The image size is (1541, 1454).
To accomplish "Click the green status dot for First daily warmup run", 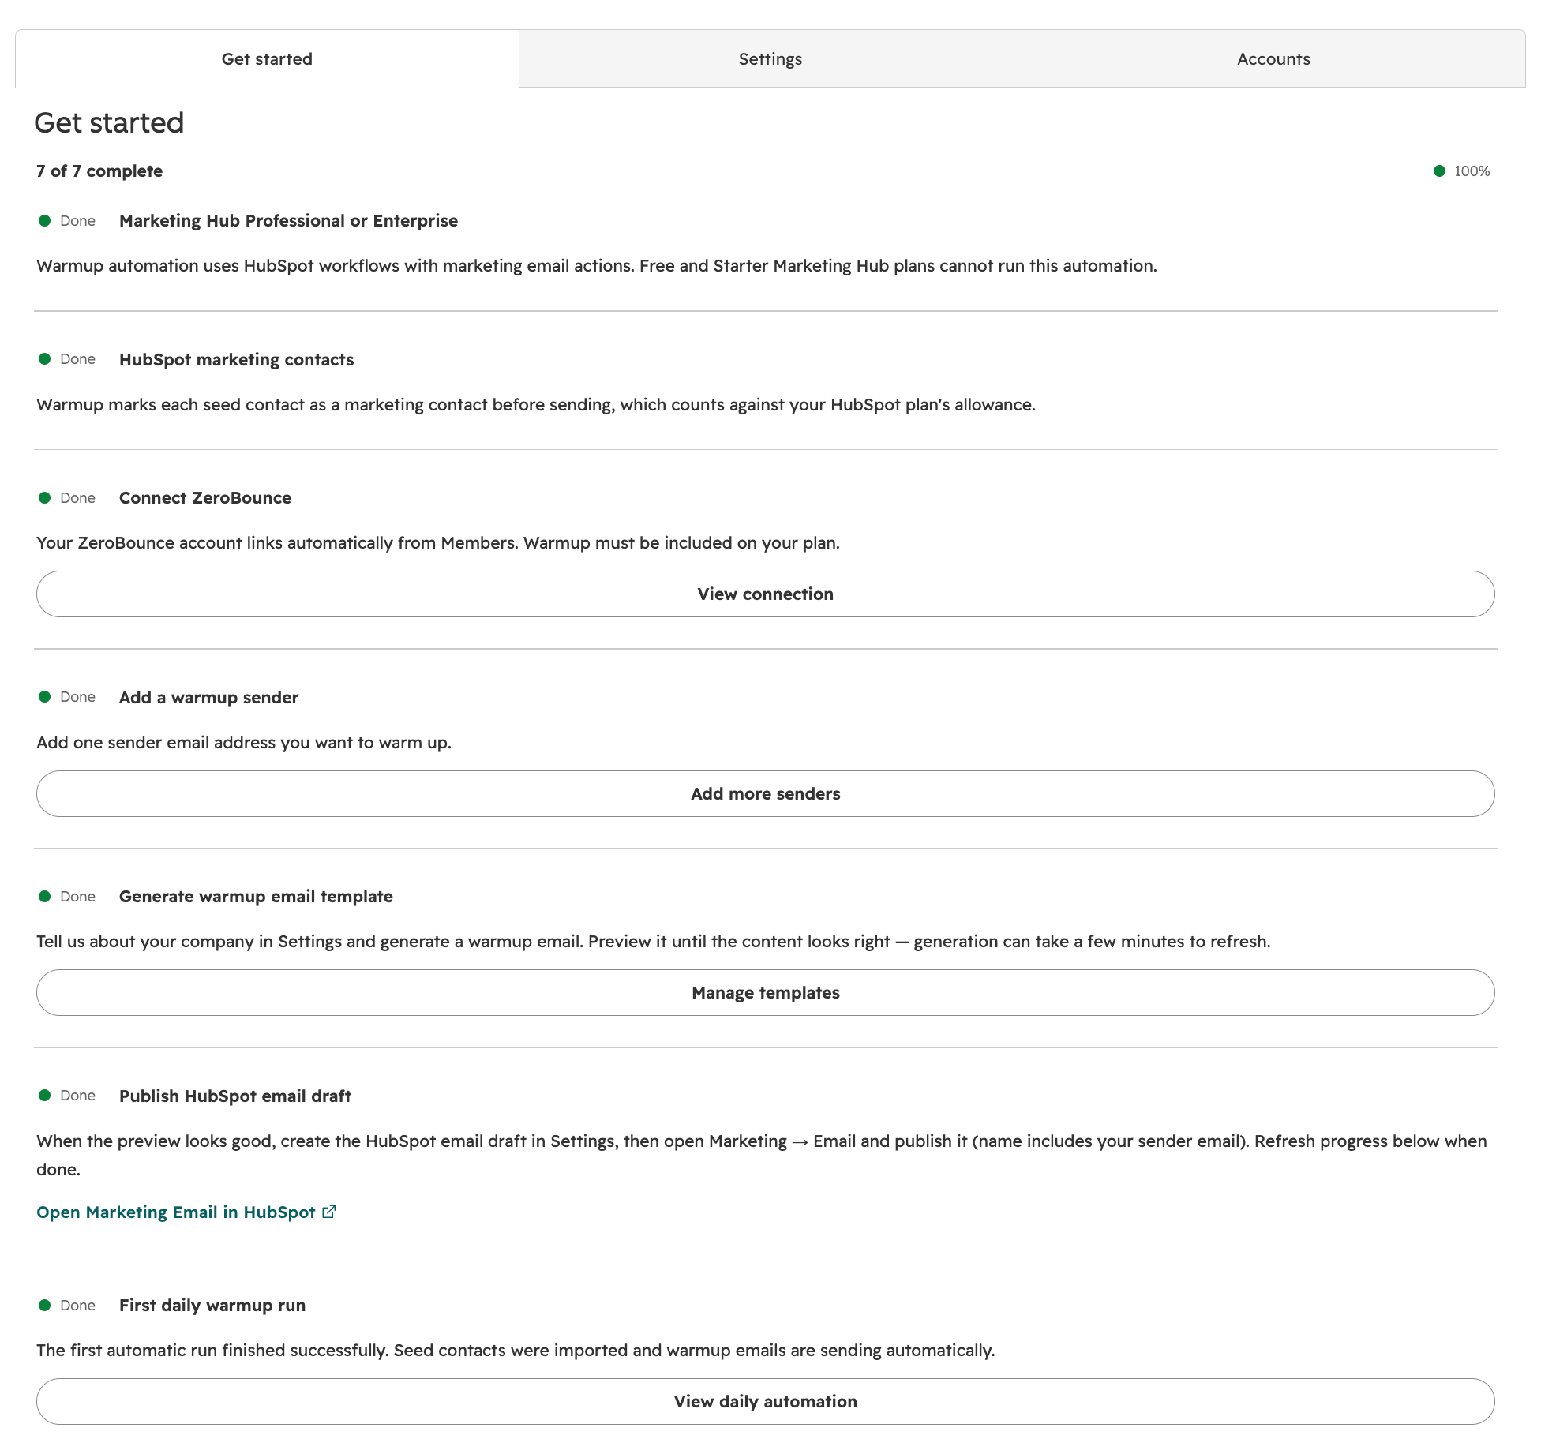I will pos(45,1306).
